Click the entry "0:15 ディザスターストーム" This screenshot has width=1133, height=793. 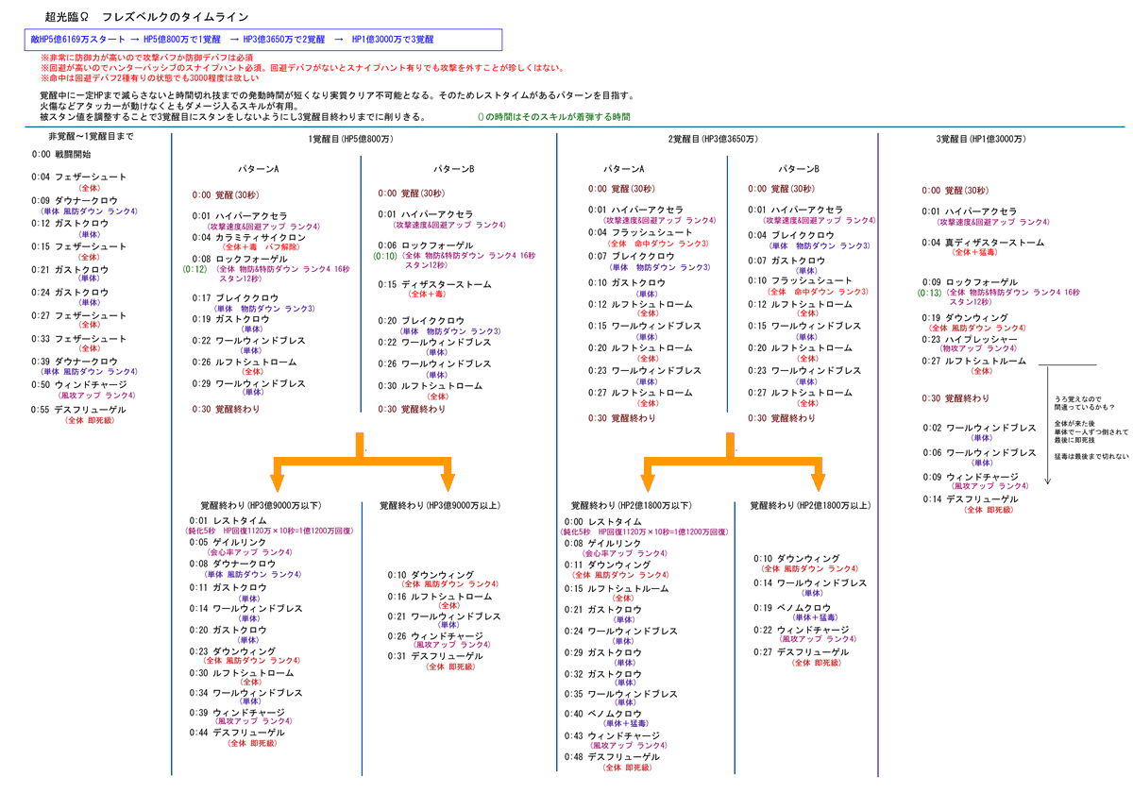(x=435, y=284)
